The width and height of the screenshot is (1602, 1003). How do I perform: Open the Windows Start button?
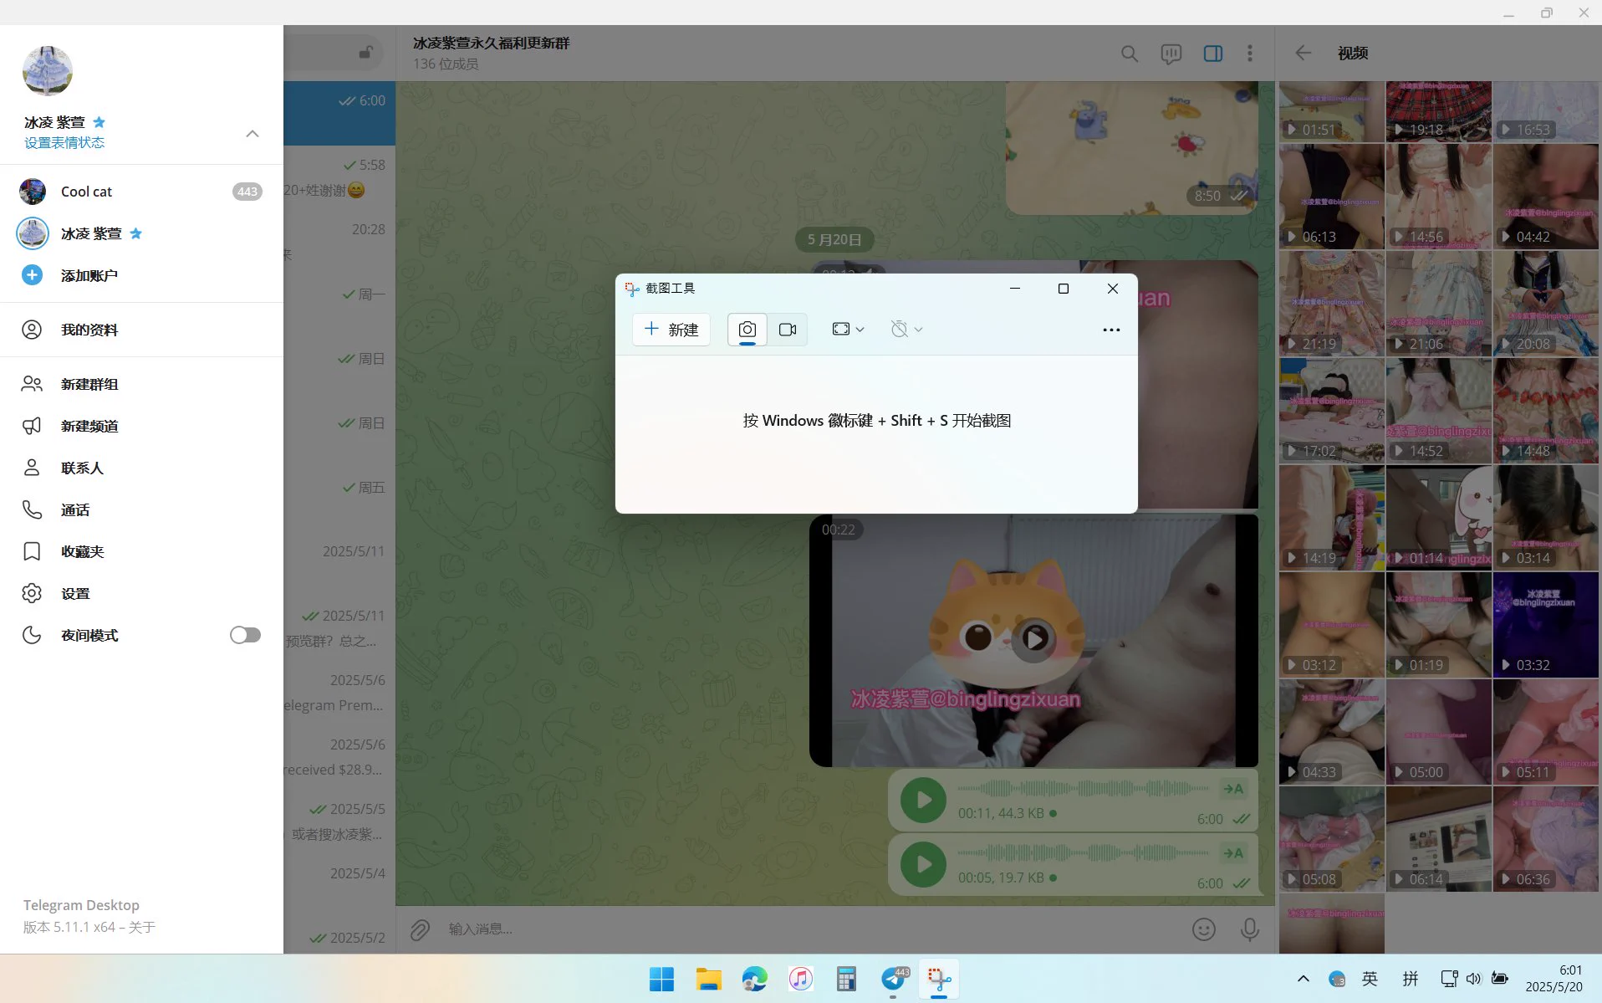point(661,979)
